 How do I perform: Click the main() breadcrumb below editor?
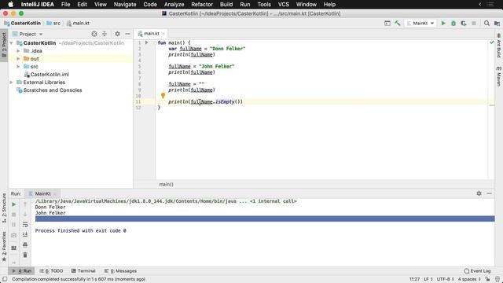click(x=166, y=184)
